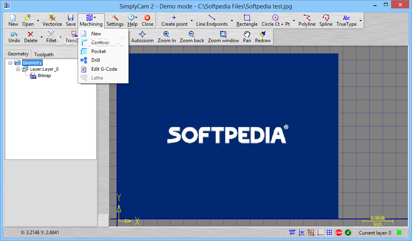This screenshot has height=241, width=412.
Task: Click the red STOP status bar icon
Action: pos(339,233)
